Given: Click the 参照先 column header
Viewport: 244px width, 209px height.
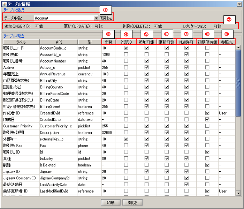Looking at the screenshot, I should click(x=227, y=42).
